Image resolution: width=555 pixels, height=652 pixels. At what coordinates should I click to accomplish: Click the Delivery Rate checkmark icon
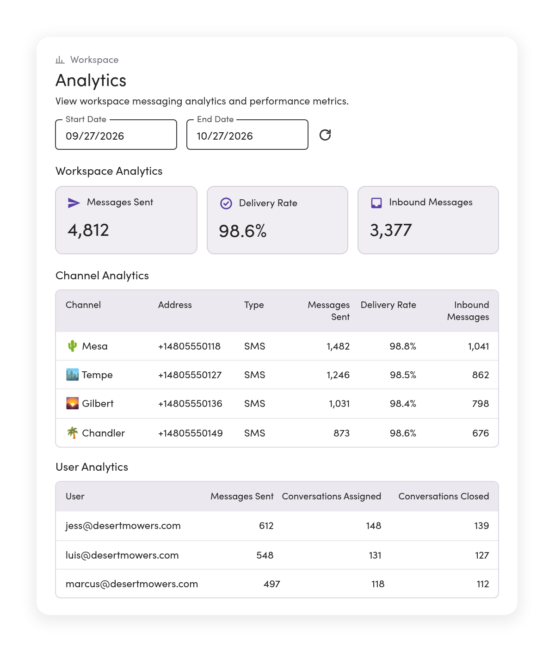tap(226, 203)
